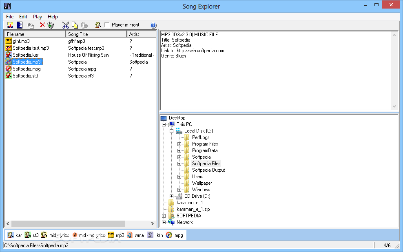Click the copy pages icon
The width and height of the screenshot is (403, 252).
point(75,25)
